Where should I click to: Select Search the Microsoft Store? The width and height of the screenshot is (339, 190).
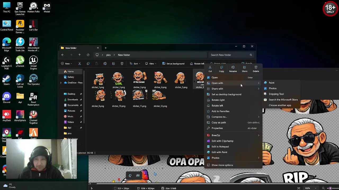pos(281,100)
